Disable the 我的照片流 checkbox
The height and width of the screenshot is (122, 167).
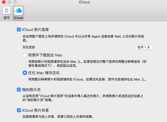point(19,90)
